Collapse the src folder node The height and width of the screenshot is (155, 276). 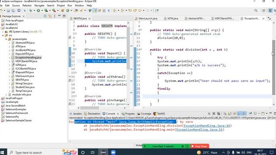click(x=3, y=35)
